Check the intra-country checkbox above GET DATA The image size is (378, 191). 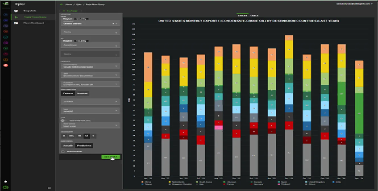pos(63,151)
